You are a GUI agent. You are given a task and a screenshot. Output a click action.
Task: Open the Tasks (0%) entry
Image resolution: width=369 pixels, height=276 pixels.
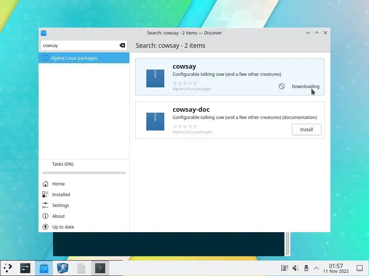(84, 164)
